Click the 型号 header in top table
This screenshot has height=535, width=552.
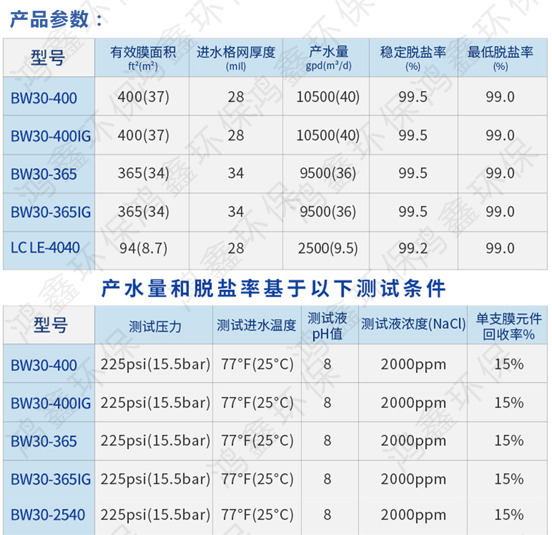[48, 58]
